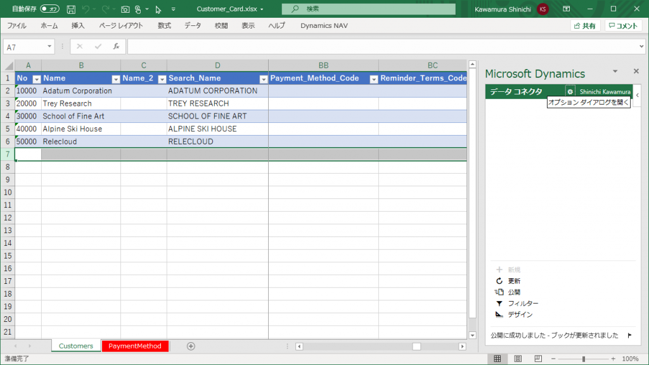Switch to the ページ レイアウト tab
The image size is (649, 365).
(x=121, y=25)
